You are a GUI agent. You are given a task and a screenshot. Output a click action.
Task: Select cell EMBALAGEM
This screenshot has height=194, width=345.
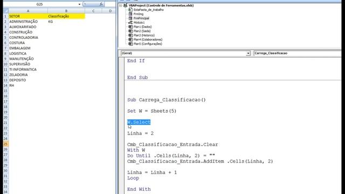pos(28,48)
